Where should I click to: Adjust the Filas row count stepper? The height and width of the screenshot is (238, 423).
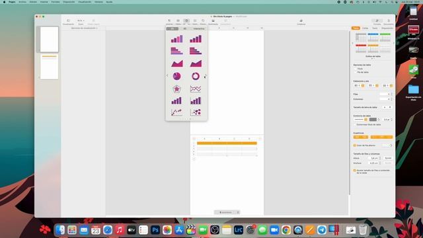(x=392, y=94)
